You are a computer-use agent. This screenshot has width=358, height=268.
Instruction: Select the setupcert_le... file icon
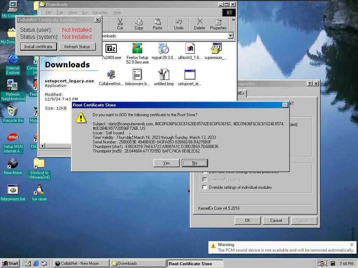tap(190, 77)
